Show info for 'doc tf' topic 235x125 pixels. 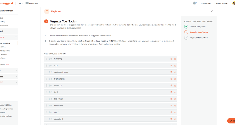pos(175,113)
